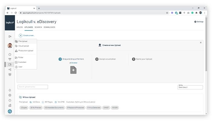Click the add file document icon
The height and width of the screenshot is (121, 212).
coord(73,70)
